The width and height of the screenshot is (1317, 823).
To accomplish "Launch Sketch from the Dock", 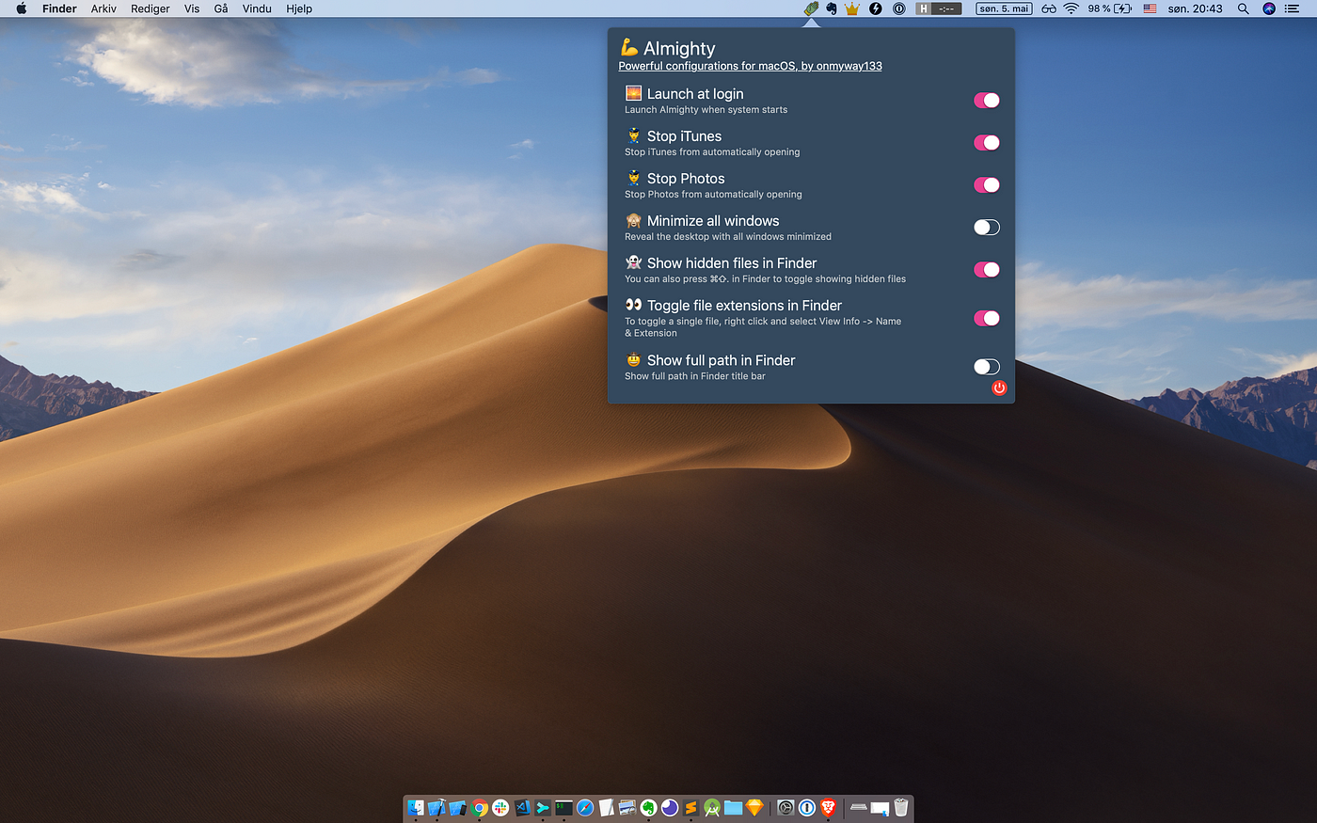I will click(754, 807).
